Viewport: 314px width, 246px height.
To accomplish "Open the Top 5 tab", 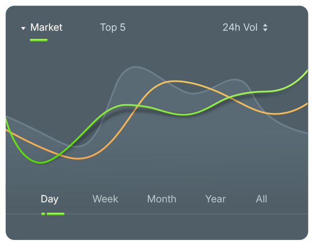I will pyautogui.click(x=113, y=28).
